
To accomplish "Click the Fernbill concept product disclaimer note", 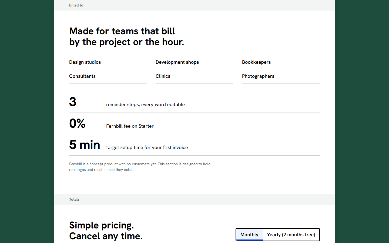I will click(140, 167).
